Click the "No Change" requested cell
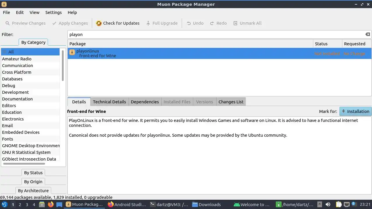Image resolution: width=372 pixels, height=209 pixels. click(354, 53)
